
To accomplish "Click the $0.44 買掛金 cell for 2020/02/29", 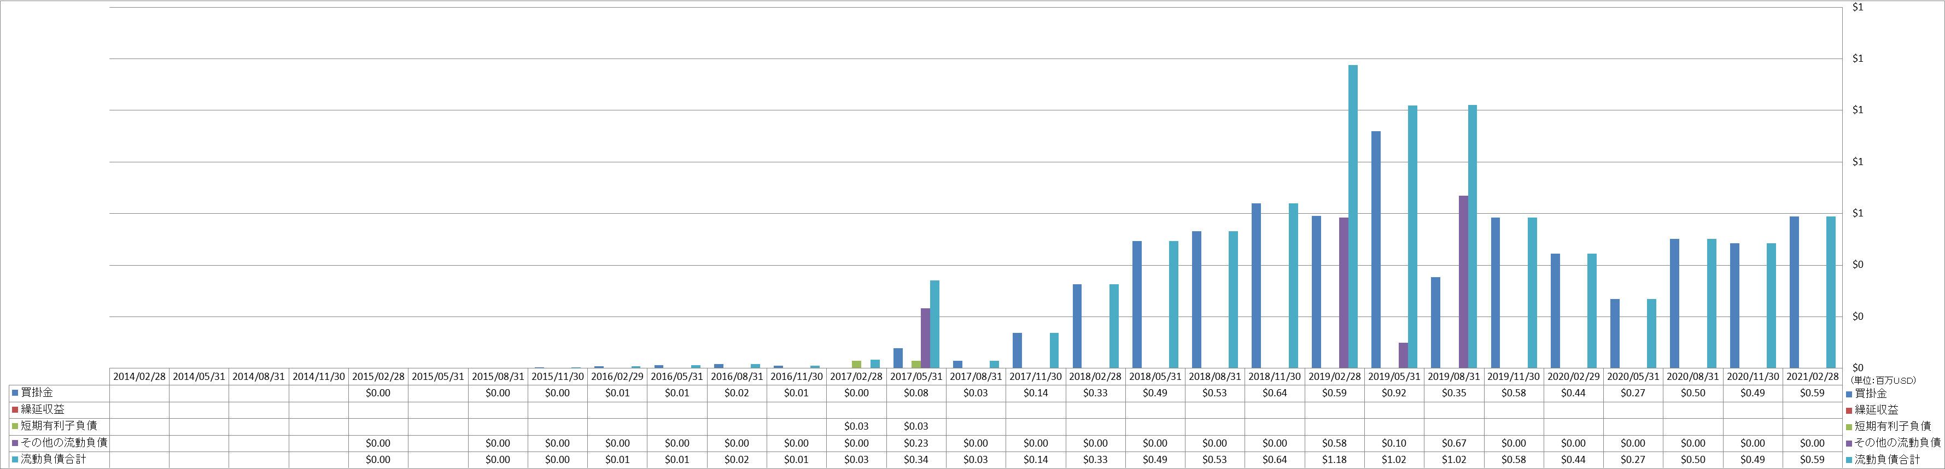I will point(1574,394).
